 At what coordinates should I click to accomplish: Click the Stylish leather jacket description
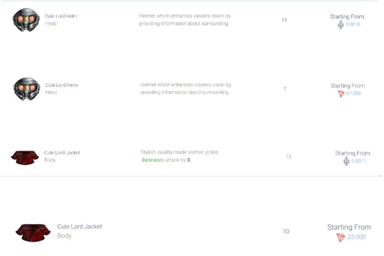[x=179, y=152]
